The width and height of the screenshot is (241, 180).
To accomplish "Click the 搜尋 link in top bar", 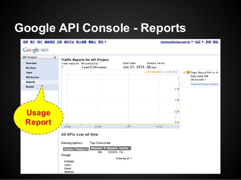I will click(26, 42).
